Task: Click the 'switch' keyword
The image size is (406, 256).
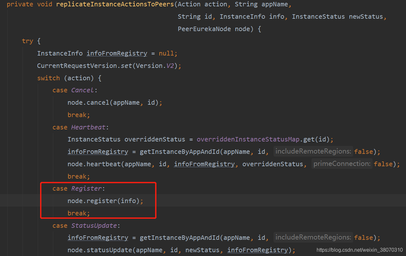Action: [48, 78]
